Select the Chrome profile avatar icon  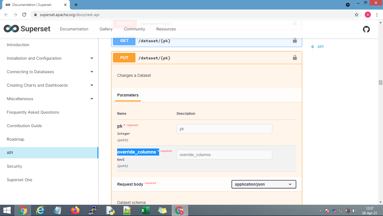[x=368, y=14]
